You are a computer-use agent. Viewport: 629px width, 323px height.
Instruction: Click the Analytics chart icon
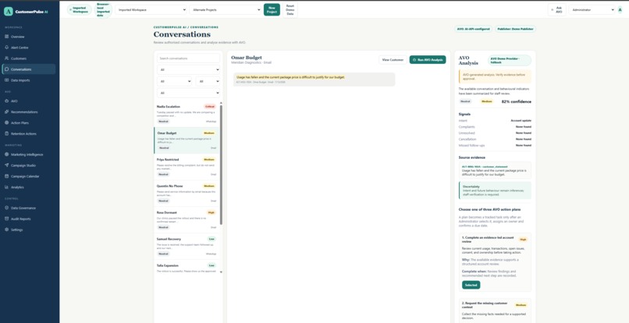pyautogui.click(x=7, y=187)
